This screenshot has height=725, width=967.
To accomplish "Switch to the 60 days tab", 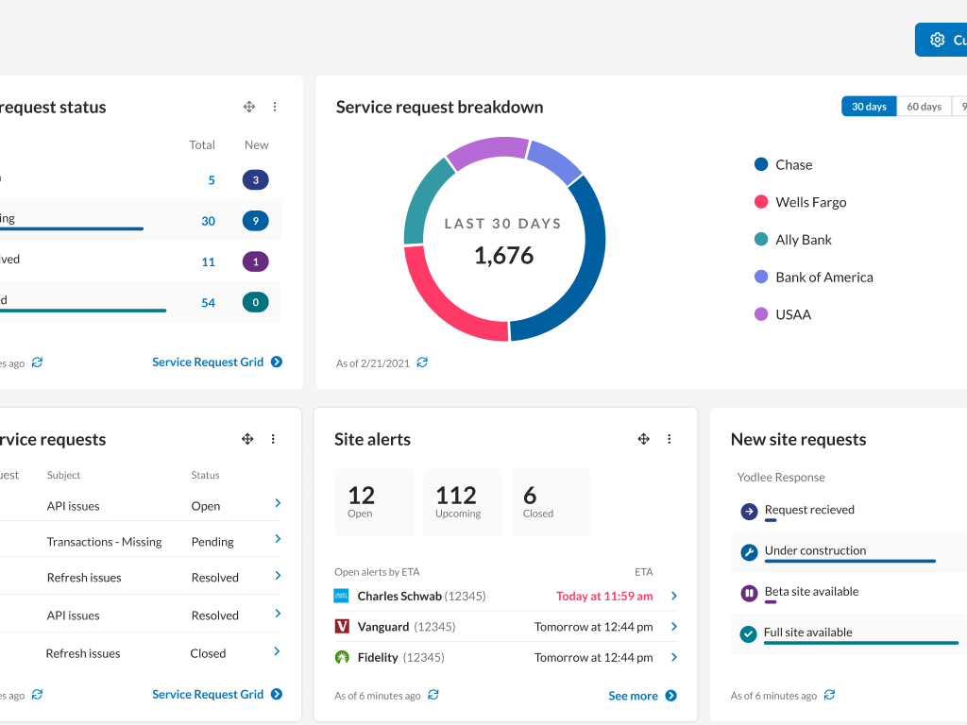I will [924, 107].
